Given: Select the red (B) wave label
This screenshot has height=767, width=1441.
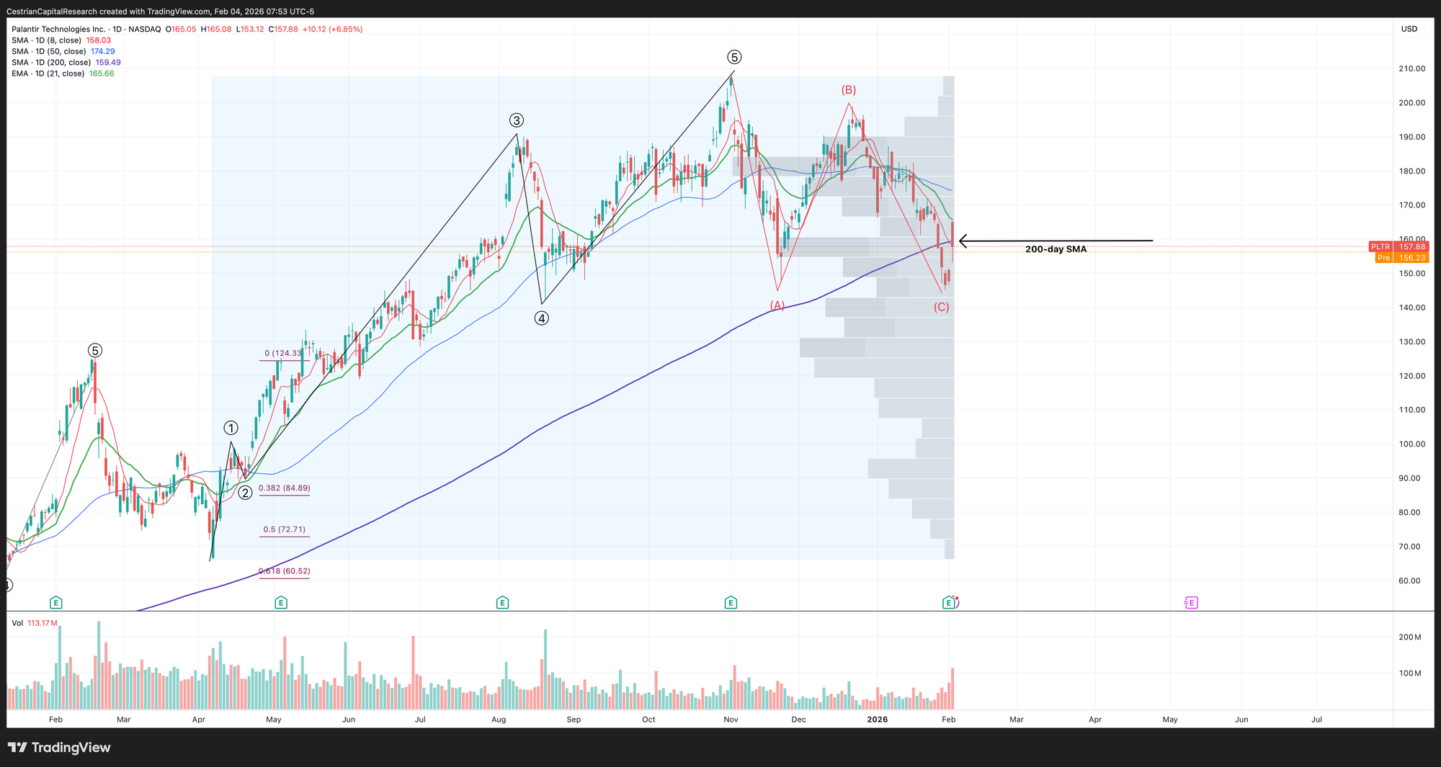Looking at the screenshot, I should [849, 90].
